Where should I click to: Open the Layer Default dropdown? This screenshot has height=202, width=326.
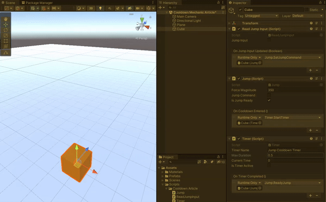click(308, 16)
